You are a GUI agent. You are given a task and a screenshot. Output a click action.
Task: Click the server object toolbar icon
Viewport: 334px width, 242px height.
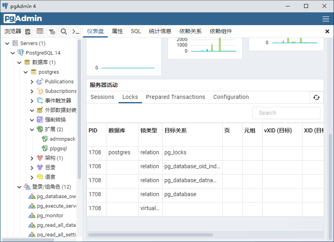pyautogui.click(x=28, y=31)
